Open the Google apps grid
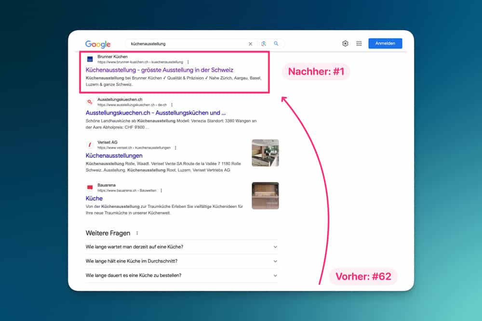The height and width of the screenshot is (321, 482). click(359, 44)
